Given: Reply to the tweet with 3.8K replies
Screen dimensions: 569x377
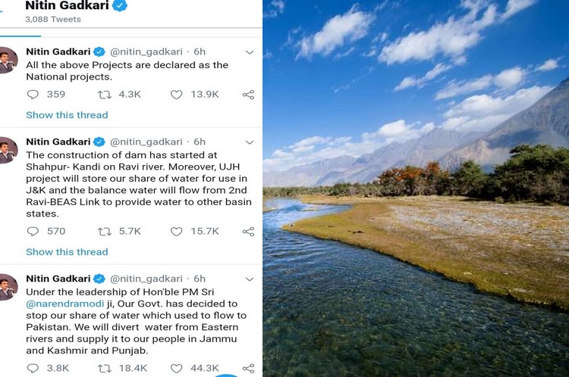Looking at the screenshot, I should point(33,368).
